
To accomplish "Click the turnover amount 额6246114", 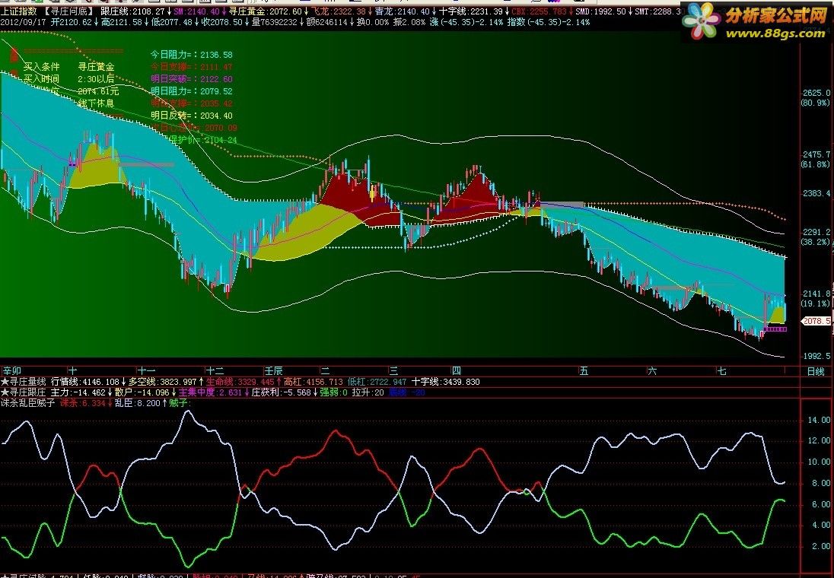I will [x=326, y=22].
